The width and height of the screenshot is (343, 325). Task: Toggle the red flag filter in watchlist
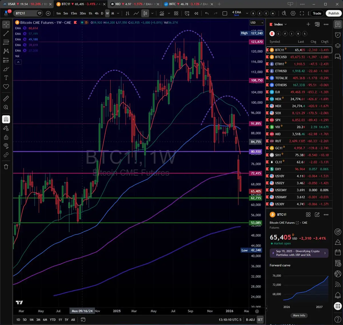pos(272,34)
